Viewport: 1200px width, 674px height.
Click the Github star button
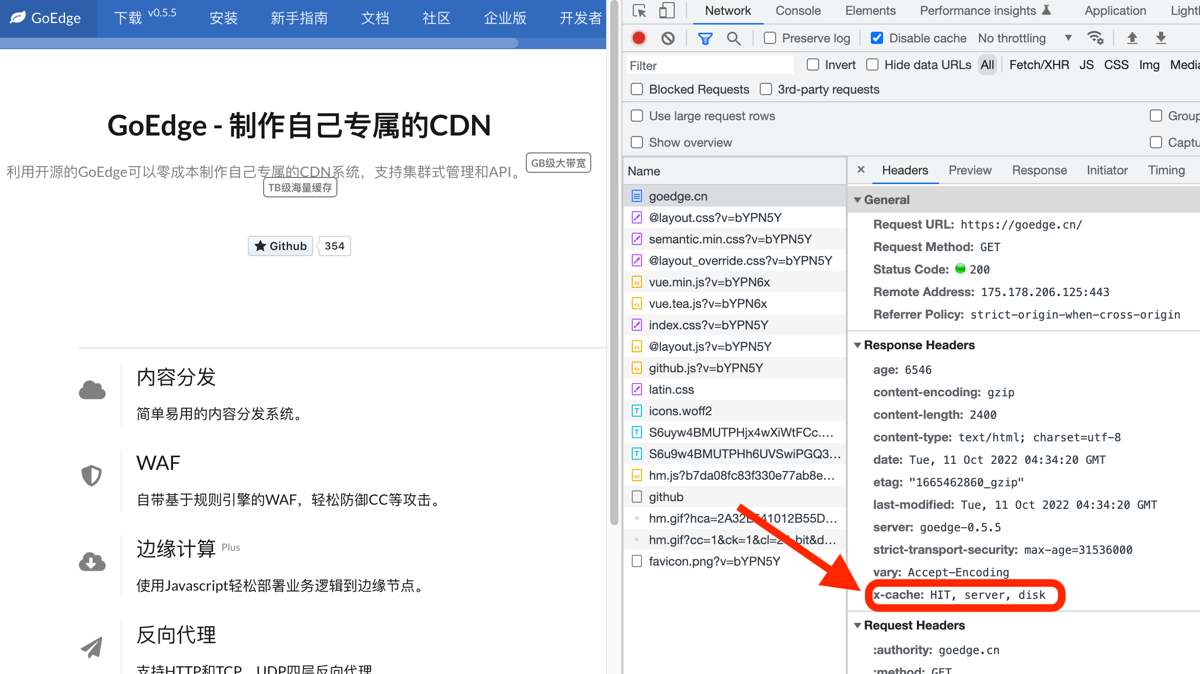pos(281,246)
